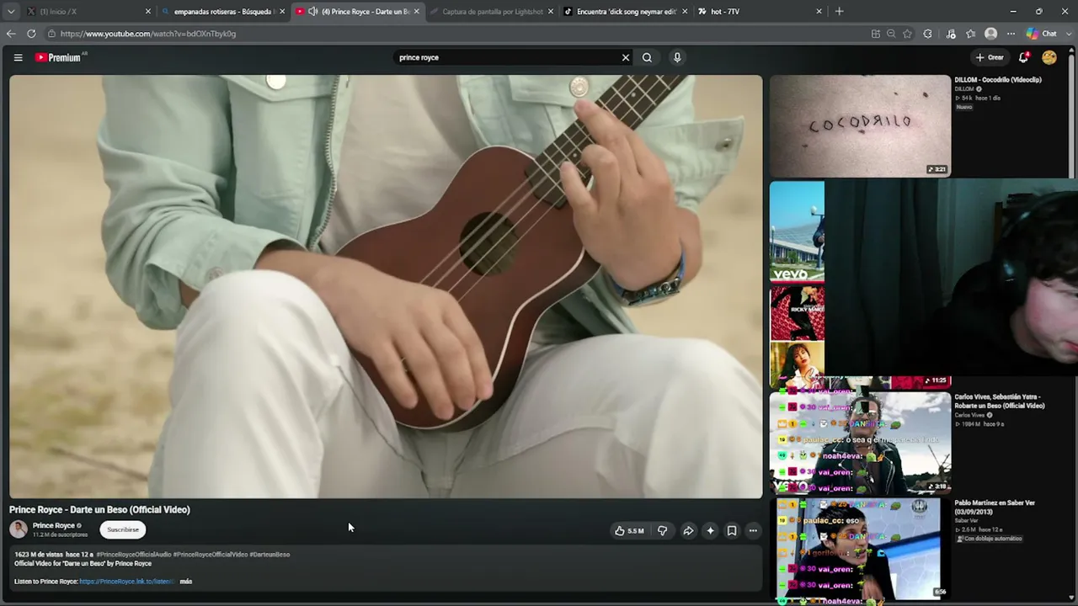Open the #PrinceRoyceOfficialVideo hashtag
Screen dimensions: 1078x606
point(211,555)
